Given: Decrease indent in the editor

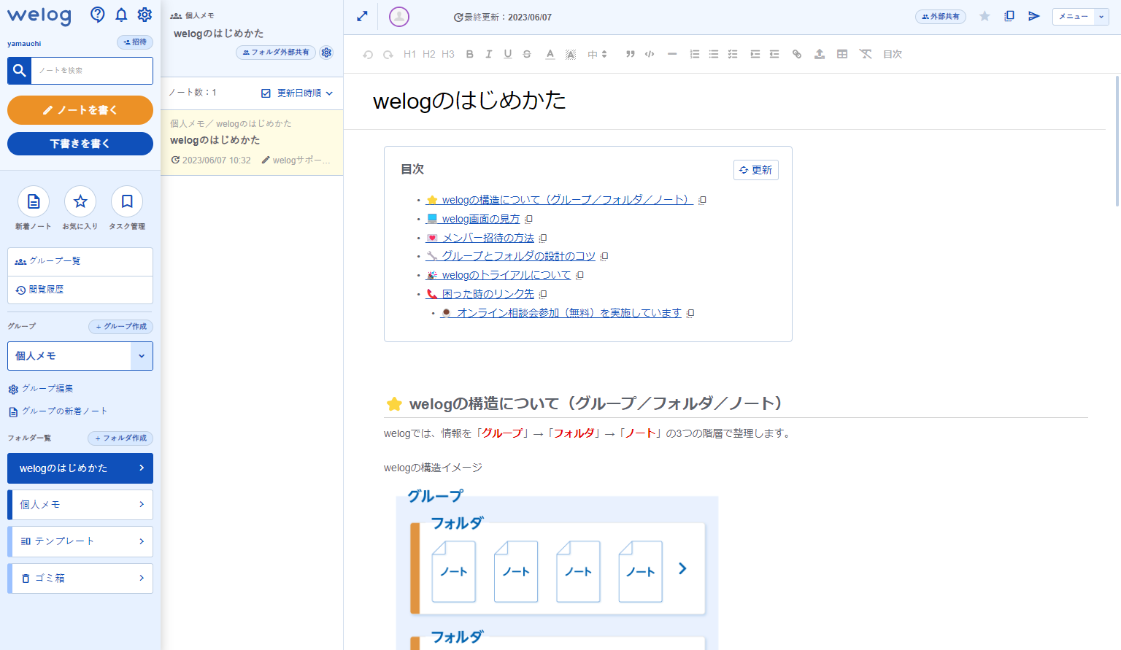Looking at the screenshot, I should pos(774,54).
